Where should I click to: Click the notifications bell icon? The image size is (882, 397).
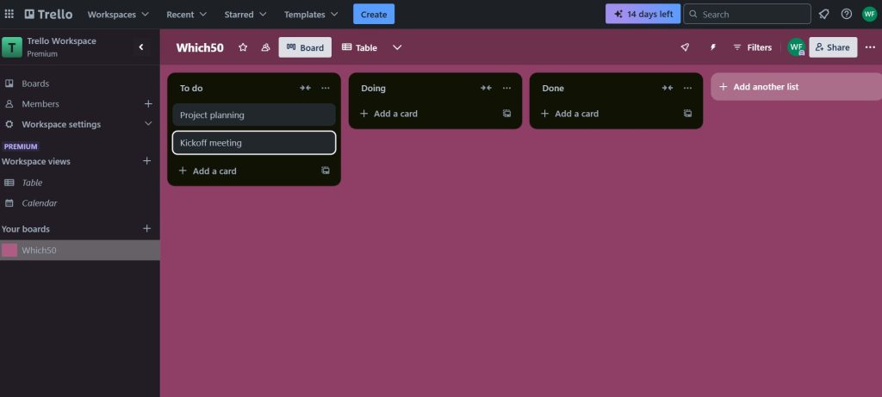tap(824, 14)
